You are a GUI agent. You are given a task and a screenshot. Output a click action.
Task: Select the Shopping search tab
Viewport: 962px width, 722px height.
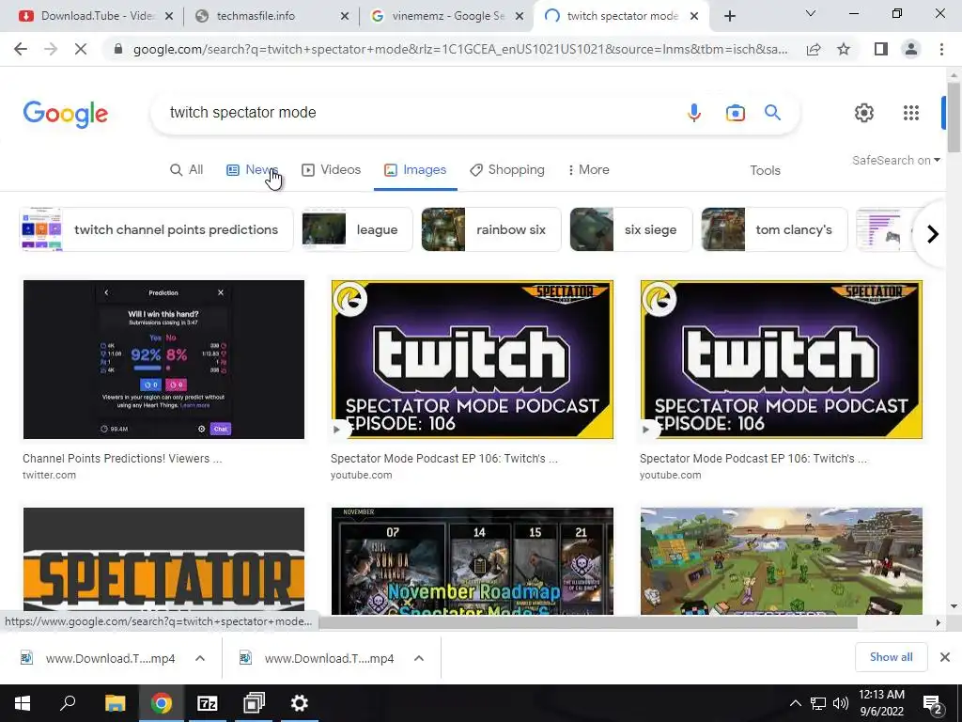pos(507,170)
